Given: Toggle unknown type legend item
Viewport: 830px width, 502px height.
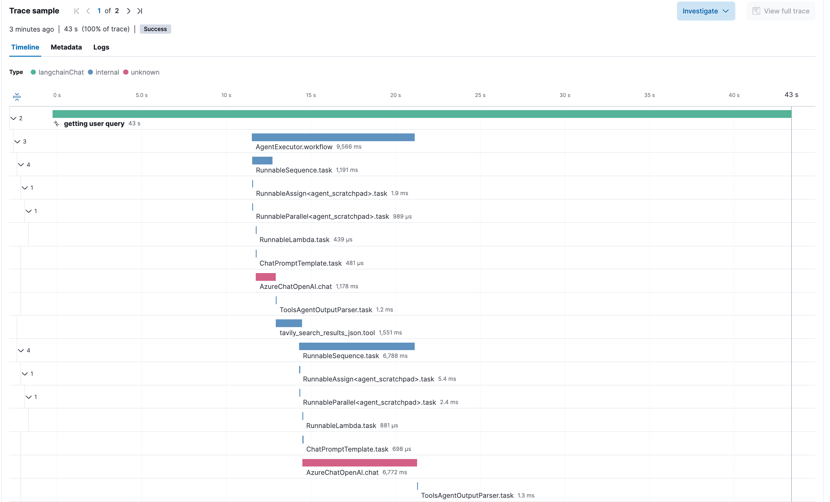Looking at the screenshot, I should 141,72.
